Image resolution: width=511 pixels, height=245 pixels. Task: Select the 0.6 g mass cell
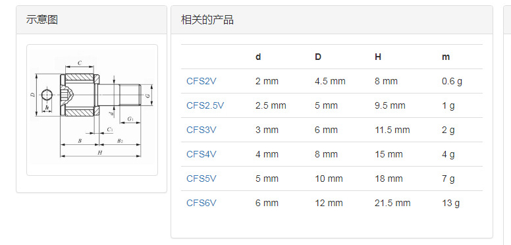[452, 81]
